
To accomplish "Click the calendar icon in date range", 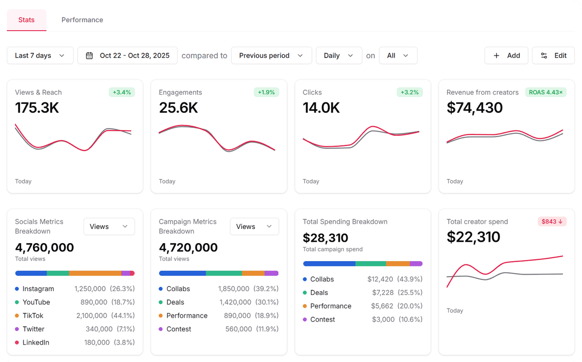I will pyautogui.click(x=89, y=56).
